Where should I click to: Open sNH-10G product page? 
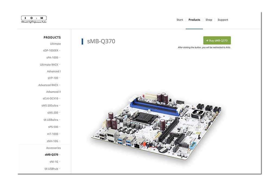tap(52, 141)
